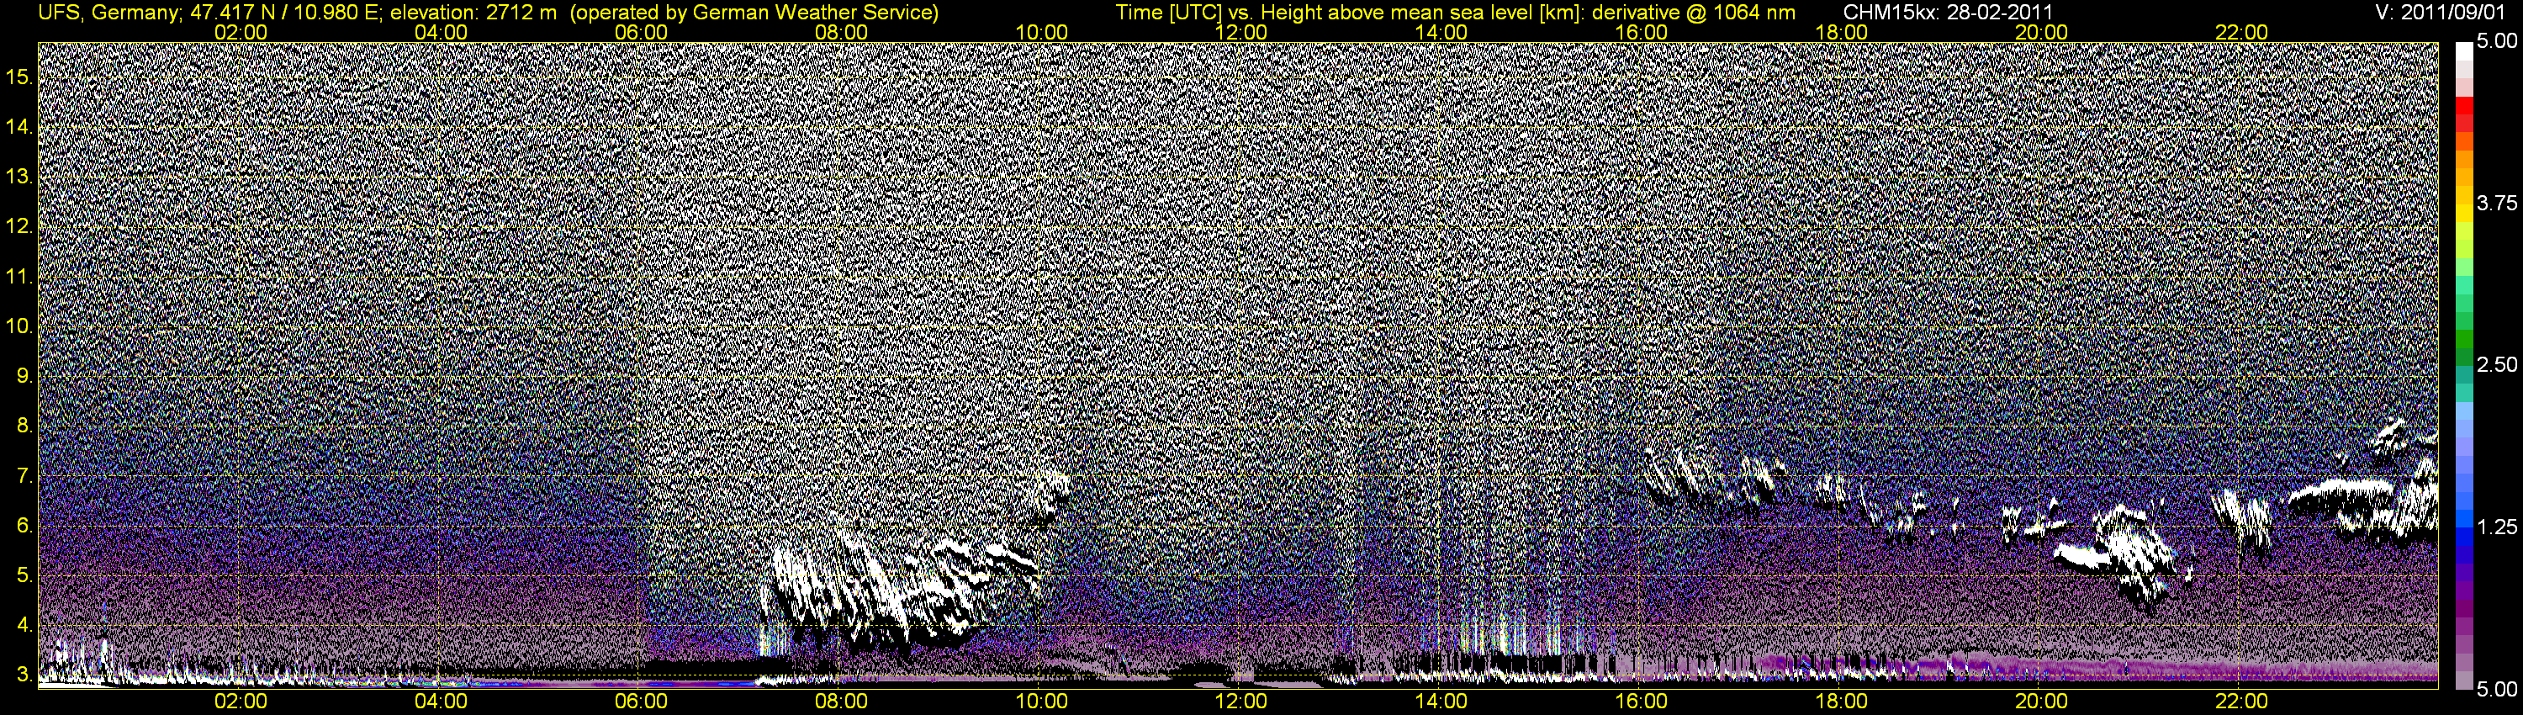Click the '3.75' color scale value
Viewport: 2523px width, 715px height.
pos(2497,203)
